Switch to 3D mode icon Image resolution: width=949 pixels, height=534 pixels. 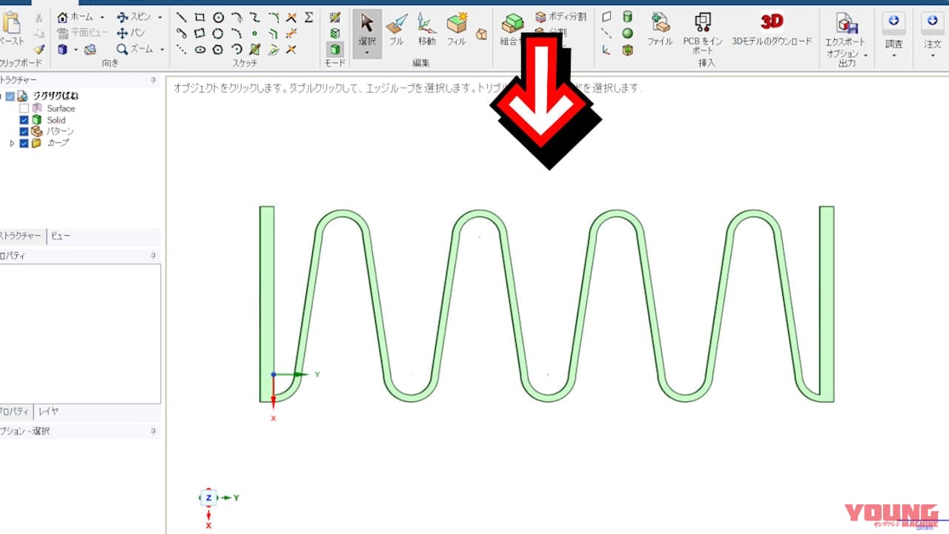(335, 50)
